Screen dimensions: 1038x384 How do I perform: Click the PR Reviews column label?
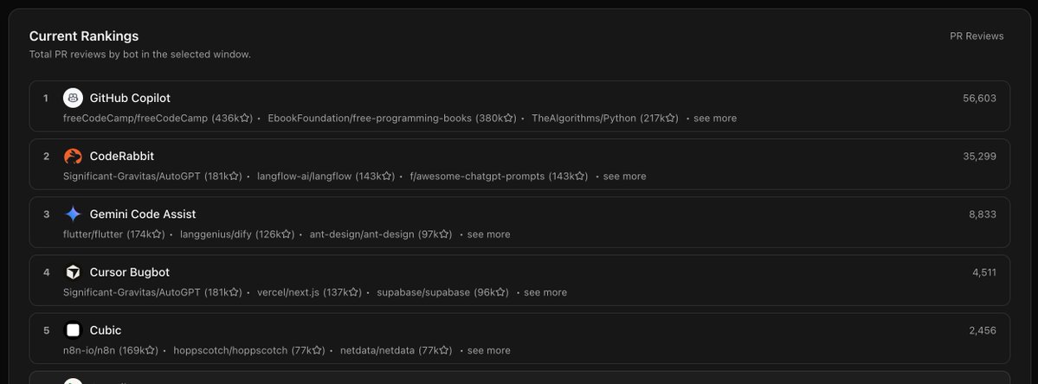[977, 36]
